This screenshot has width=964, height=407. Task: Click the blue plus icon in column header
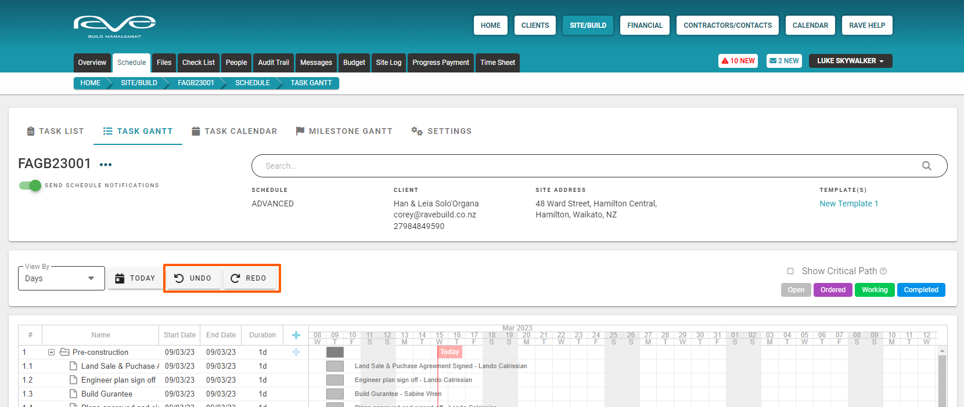coord(296,335)
